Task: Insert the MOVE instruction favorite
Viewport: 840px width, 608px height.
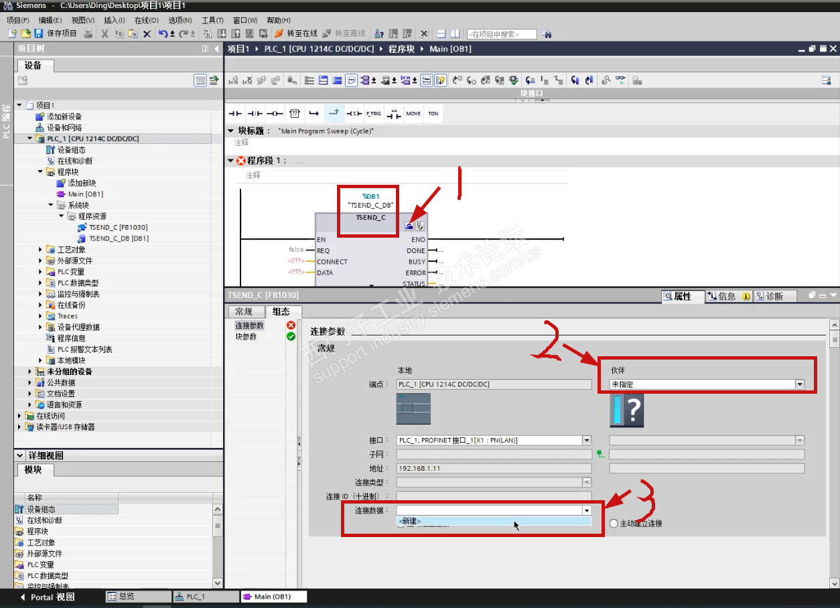Action: (x=413, y=113)
